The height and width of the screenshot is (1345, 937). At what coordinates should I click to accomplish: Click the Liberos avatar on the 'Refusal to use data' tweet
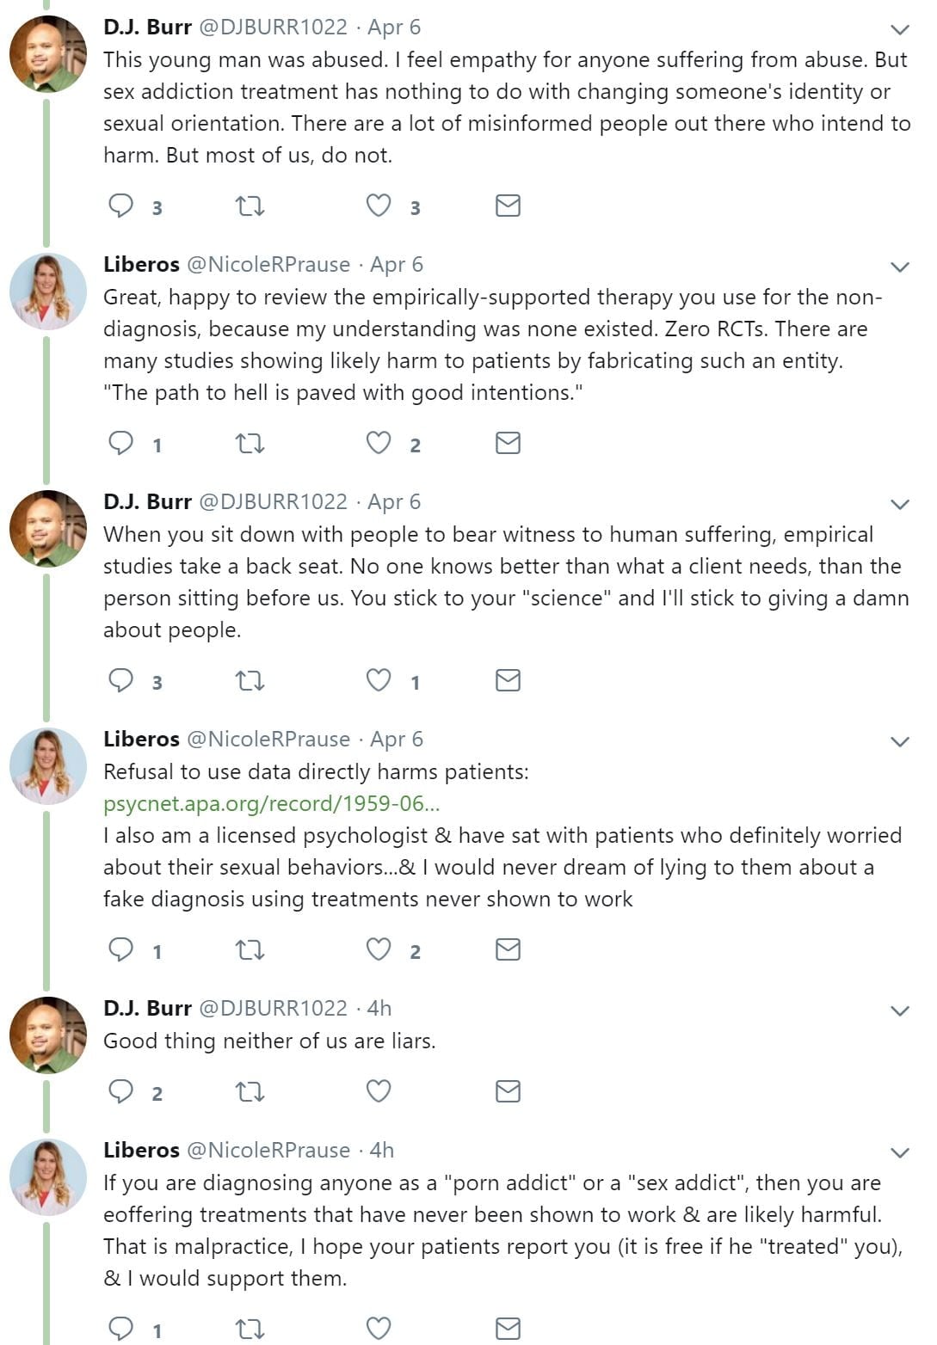pos(48,766)
